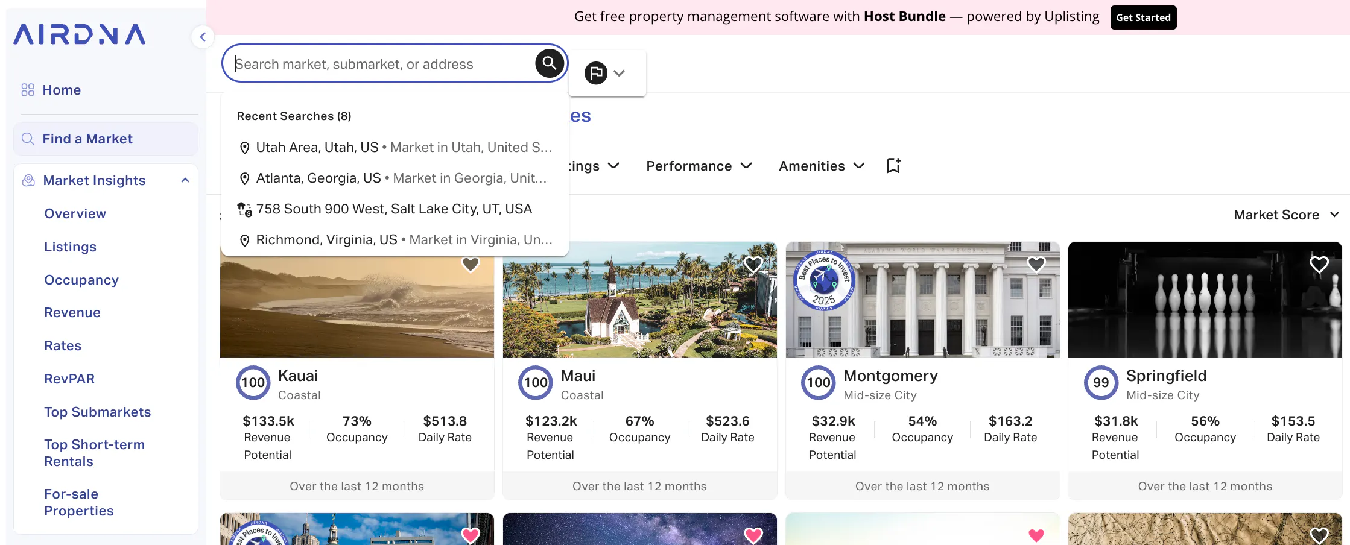Click the pin icon beside Atlanta, Georgia
The image size is (1350, 545).
(244, 178)
